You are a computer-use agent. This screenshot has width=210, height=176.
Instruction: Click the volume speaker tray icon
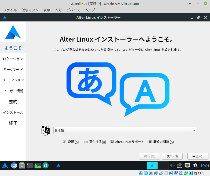pyautogui.click(x=172, y=165)
